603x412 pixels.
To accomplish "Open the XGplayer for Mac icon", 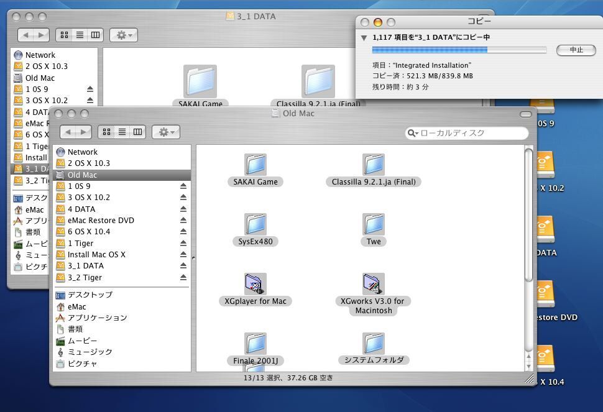I will 255,284.
